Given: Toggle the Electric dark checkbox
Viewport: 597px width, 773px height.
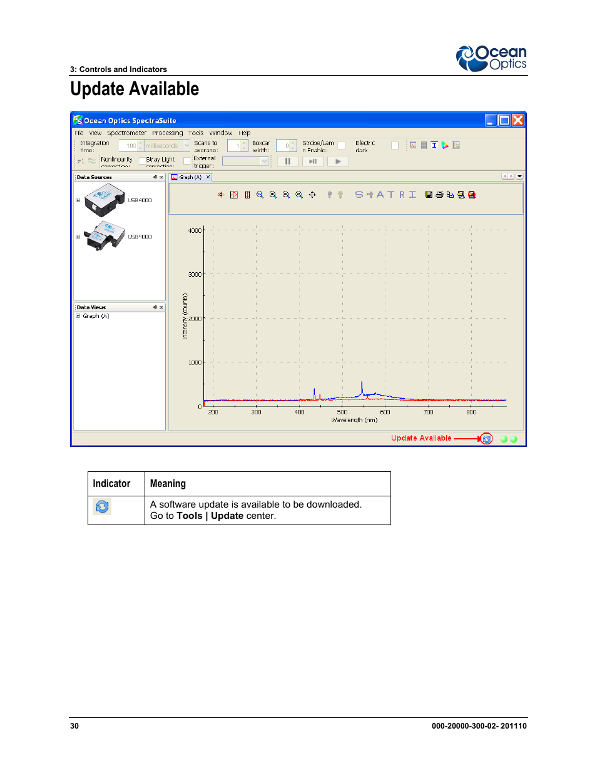Looking at the screenshot, I should [x=395, y=145].
